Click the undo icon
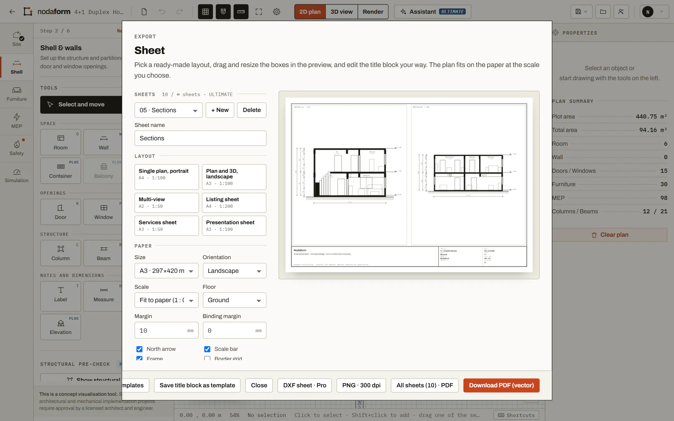 (162, 12)
